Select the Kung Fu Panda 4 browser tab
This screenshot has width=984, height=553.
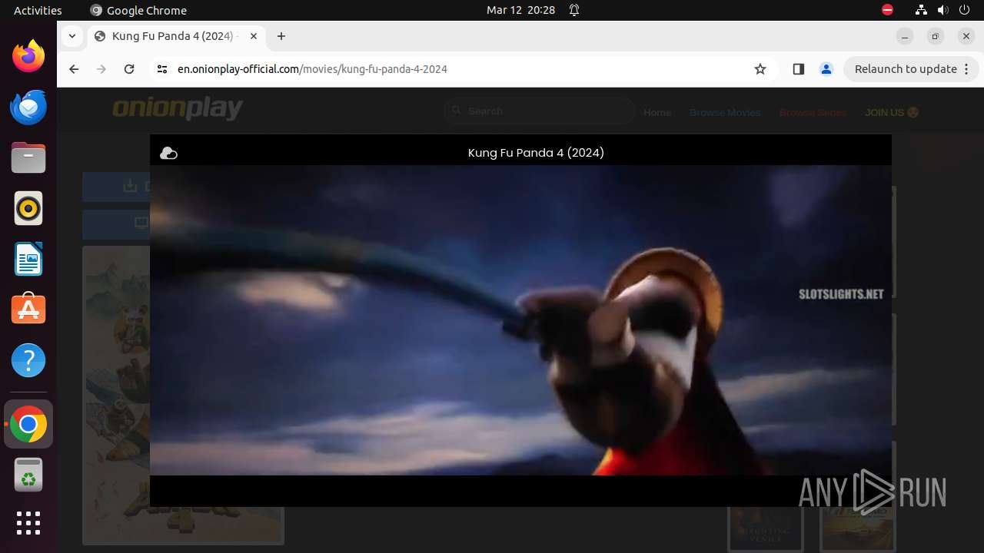click(x=177, y=36)
